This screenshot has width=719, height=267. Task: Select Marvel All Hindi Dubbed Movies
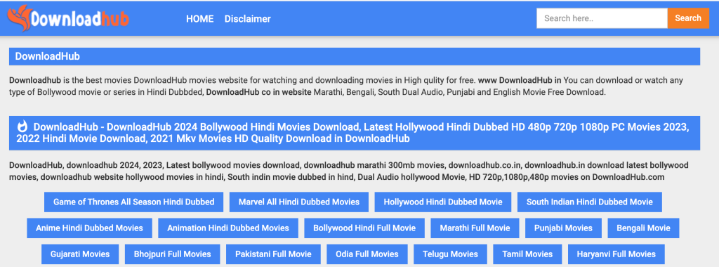pos(299,202)
